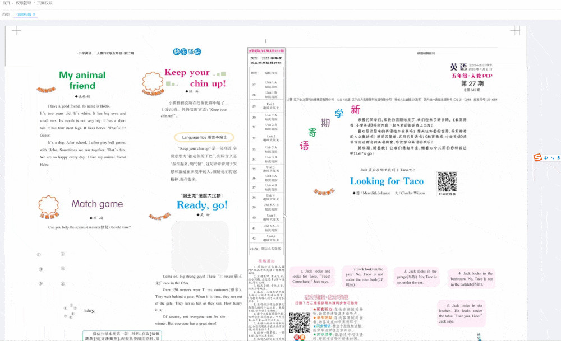This screenshot has width=561, height=341.
Task: Toggle the 中 Chinese input mode icon
Action: [x=546, y=158]
